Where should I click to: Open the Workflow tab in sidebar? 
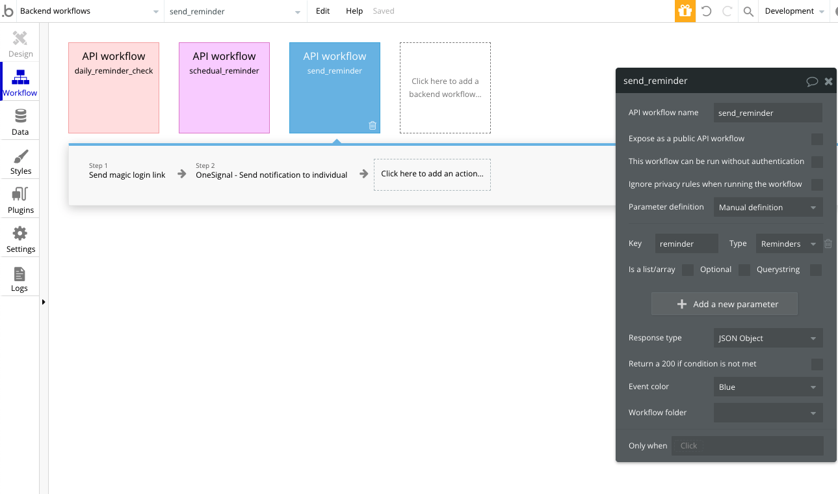tap(20, 81)
